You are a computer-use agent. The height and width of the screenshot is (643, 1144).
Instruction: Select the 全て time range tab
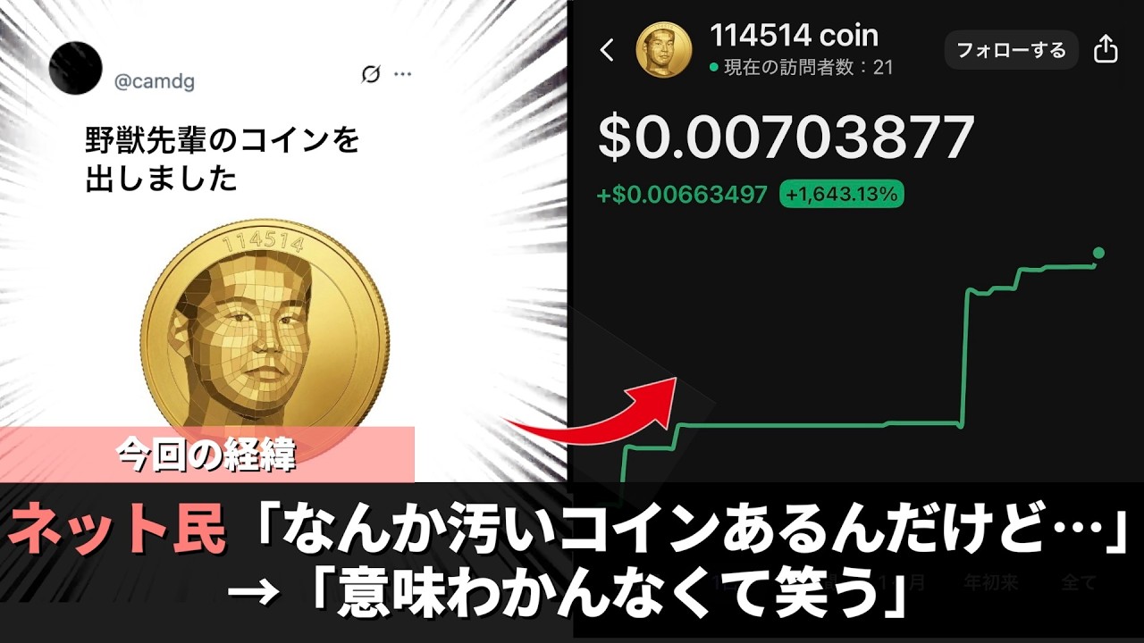click(1078, 583)
